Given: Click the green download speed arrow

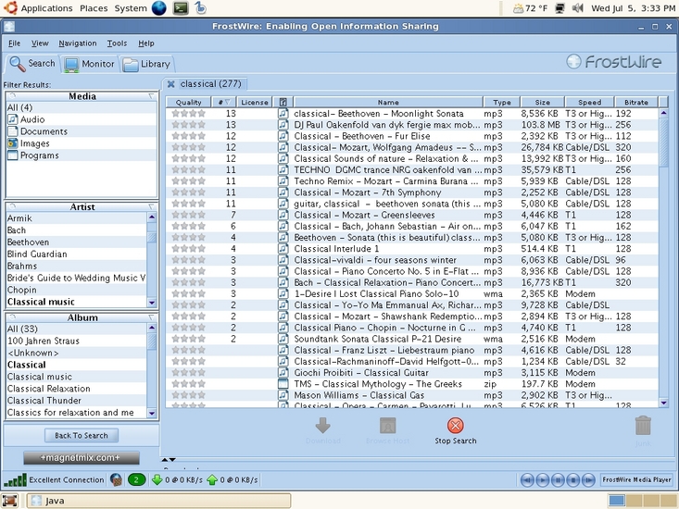Looking at the screenshot, I should click(x=157, y=479).
